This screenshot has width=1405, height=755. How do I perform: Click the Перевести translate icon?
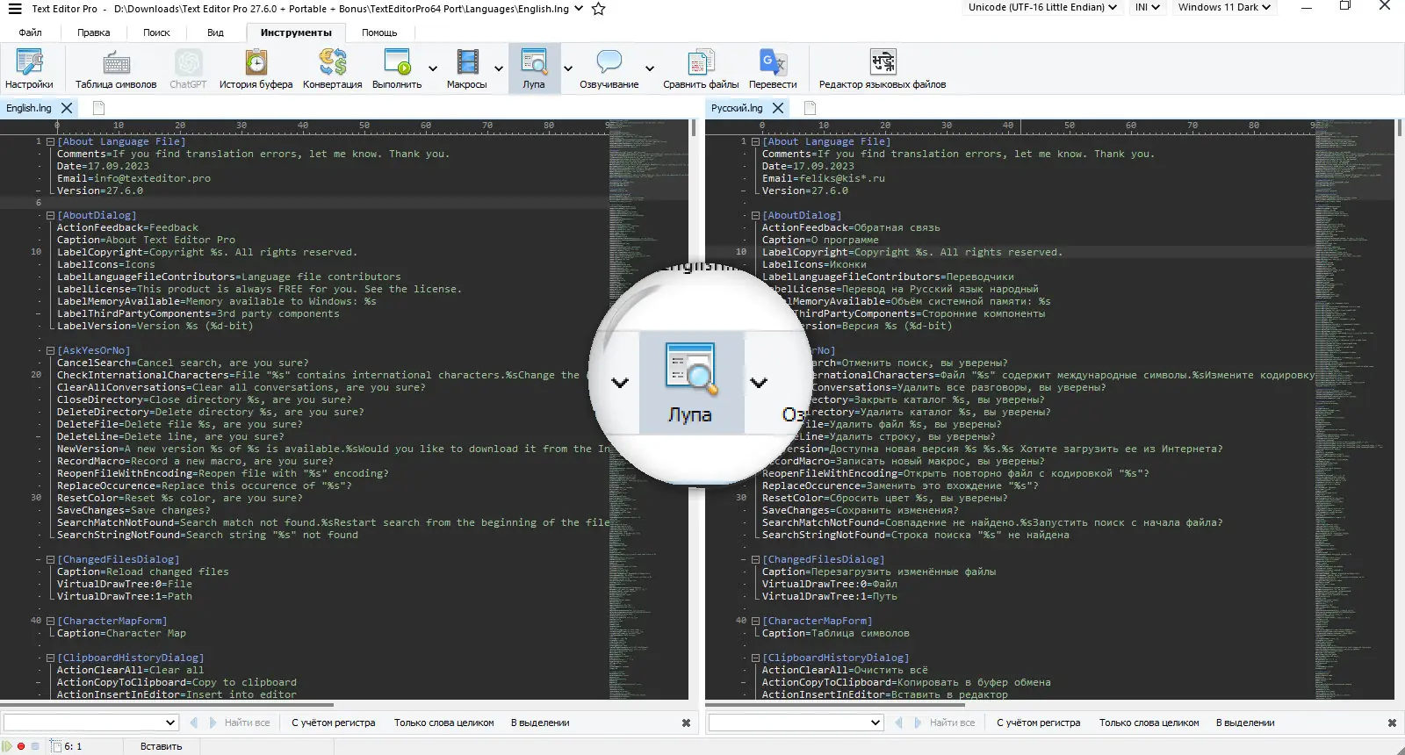pyautogui.click(x=773, y=68)
